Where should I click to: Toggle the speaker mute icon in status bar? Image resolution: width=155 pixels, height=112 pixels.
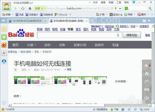[x=135, y=109]
